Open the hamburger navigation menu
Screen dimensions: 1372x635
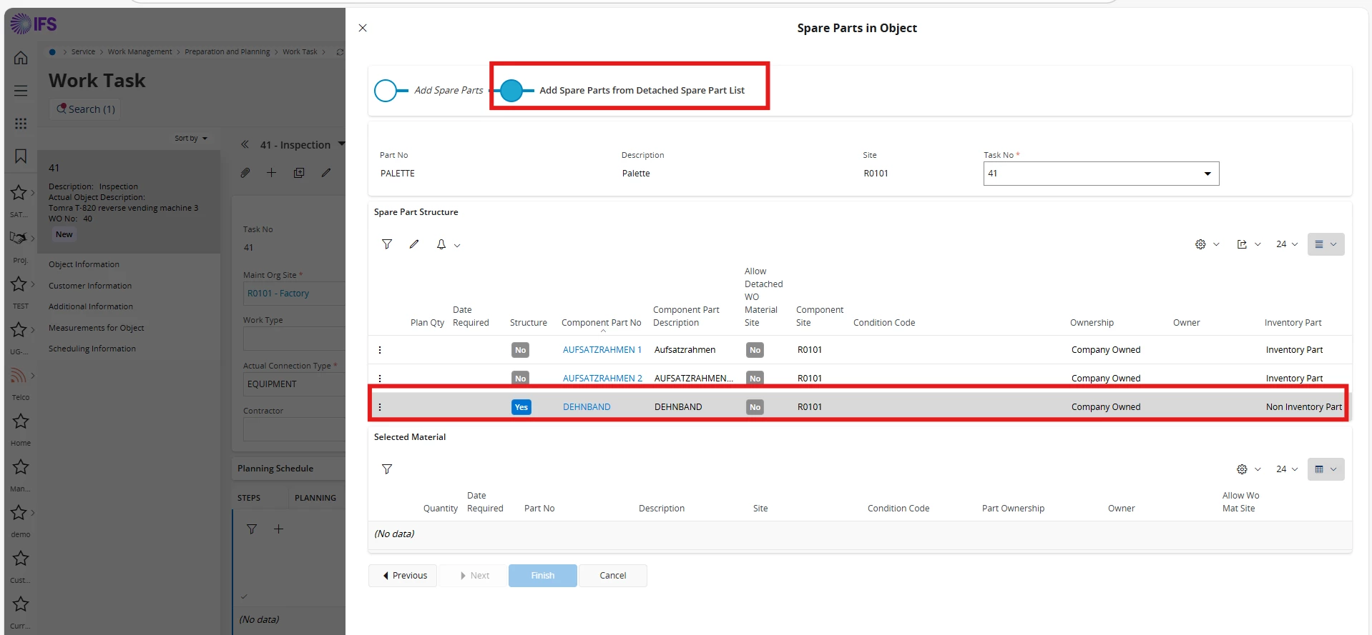21,91
